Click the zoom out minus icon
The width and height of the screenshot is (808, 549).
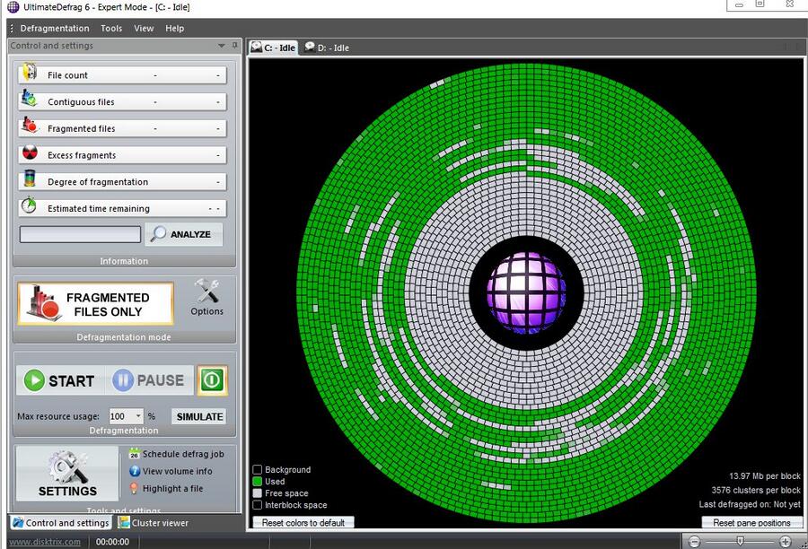pyautogui.click(x=695, y=541)
